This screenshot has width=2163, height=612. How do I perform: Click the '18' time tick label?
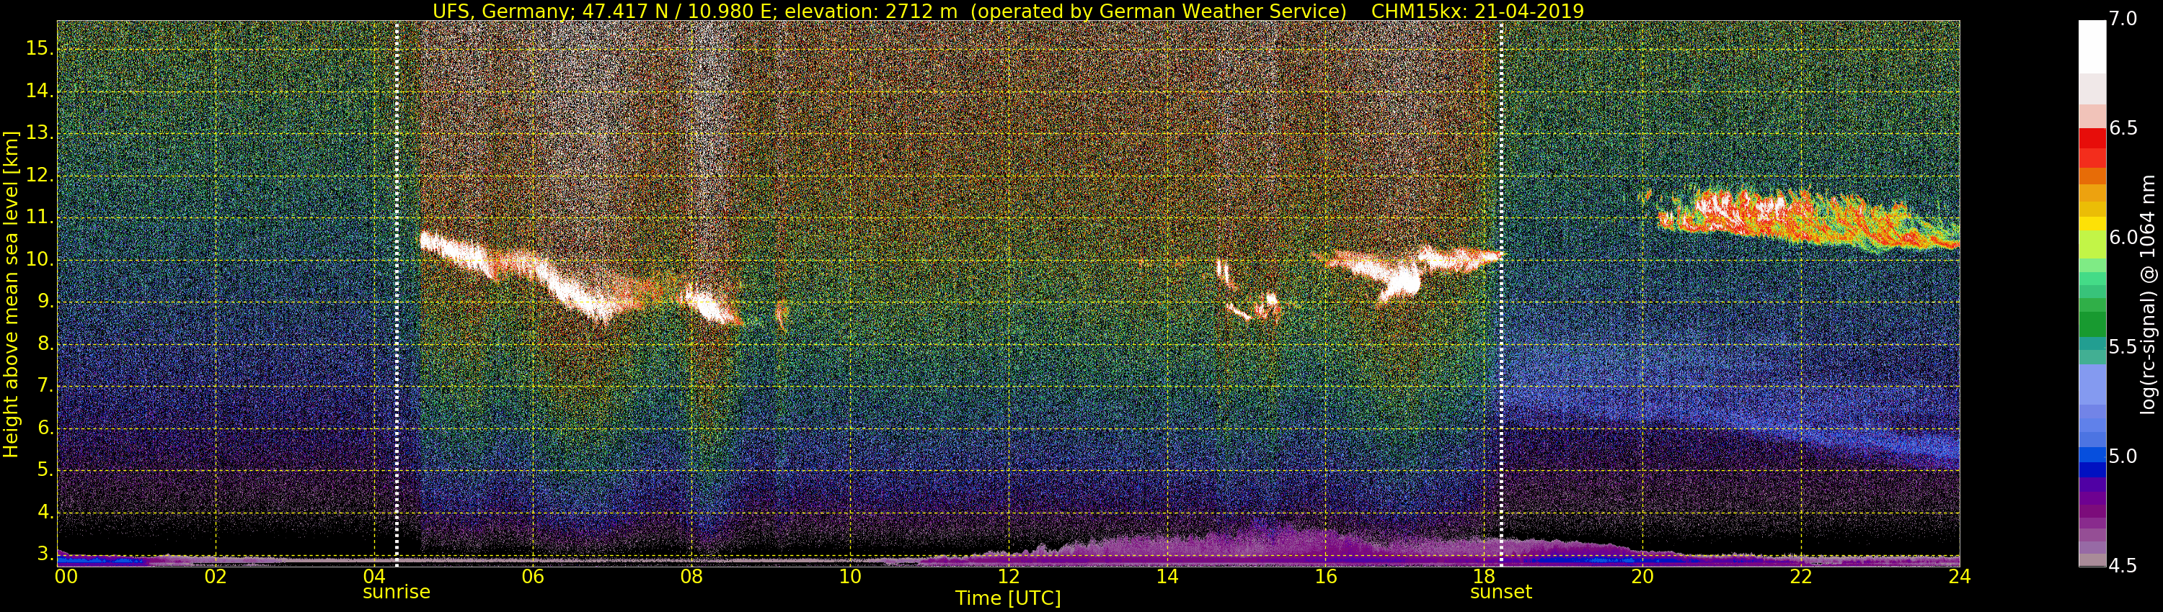1484,577
